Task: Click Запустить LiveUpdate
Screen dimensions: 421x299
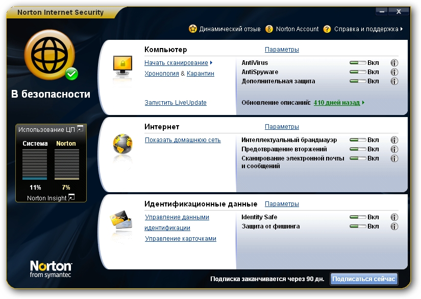Action: click(176, 102)
